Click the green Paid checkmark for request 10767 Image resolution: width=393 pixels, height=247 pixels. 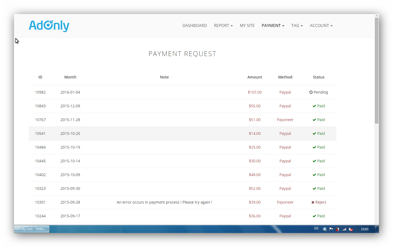tap(314, 120)
